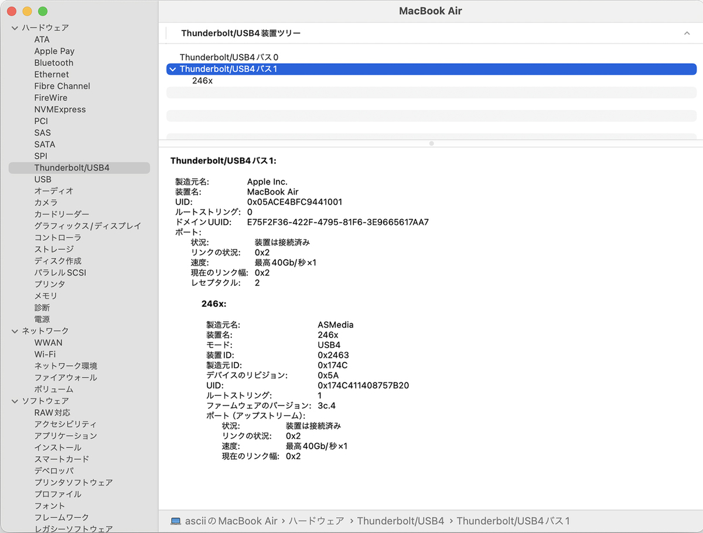Open 診断 in the sidebar

pyautogui.click(x=42, y=307)
